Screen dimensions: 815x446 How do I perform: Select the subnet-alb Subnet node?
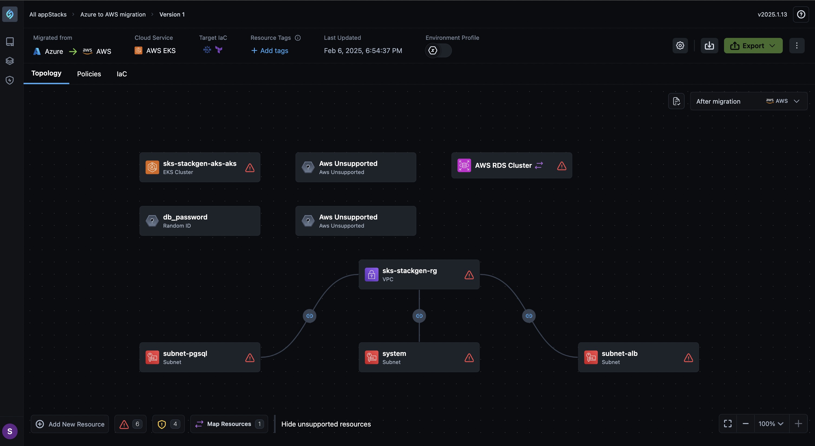[638, 358]
